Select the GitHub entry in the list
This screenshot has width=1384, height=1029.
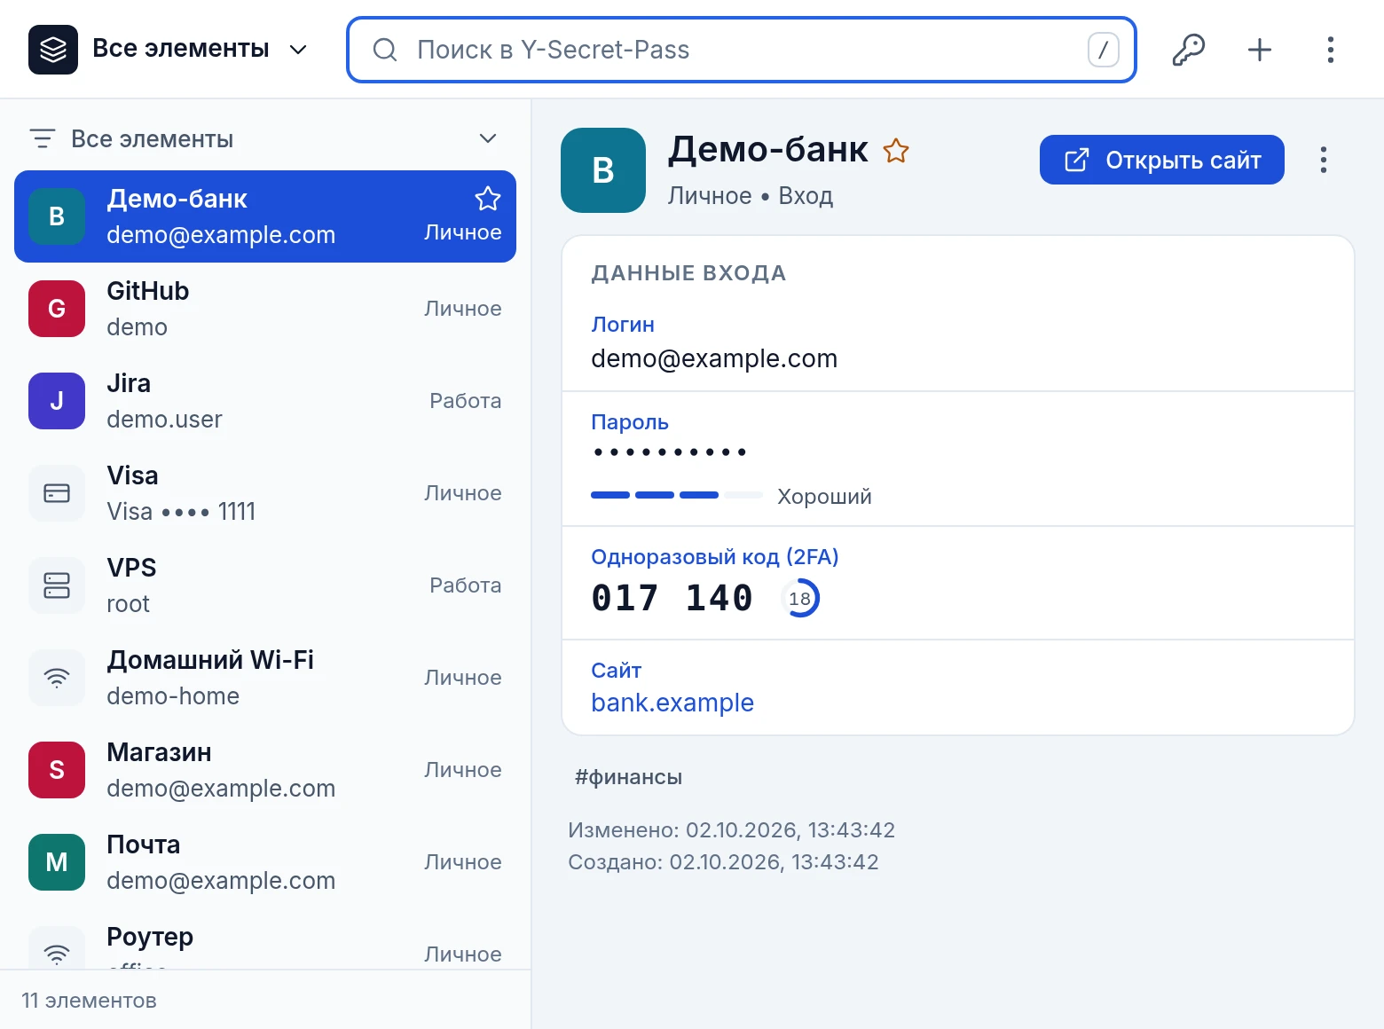pyautogui.click(x=265, y=309)
